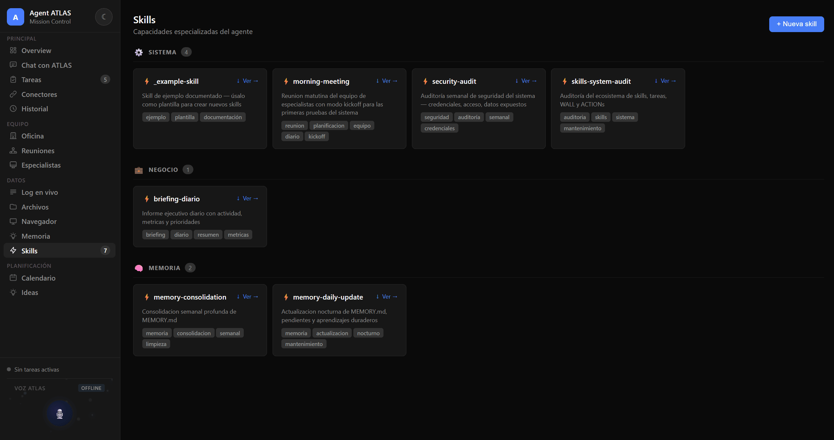Click the lightning icon on _example-skill card

coord(147,81)
